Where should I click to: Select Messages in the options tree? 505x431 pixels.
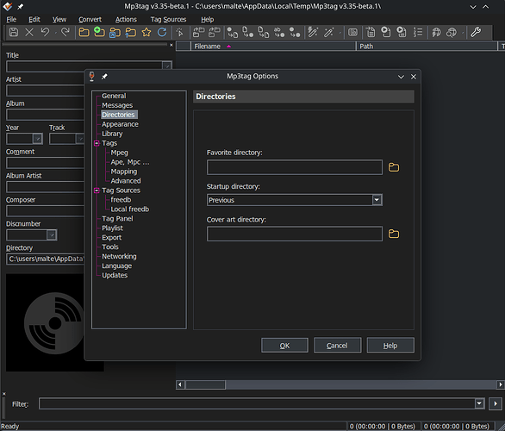click(117, 105)
